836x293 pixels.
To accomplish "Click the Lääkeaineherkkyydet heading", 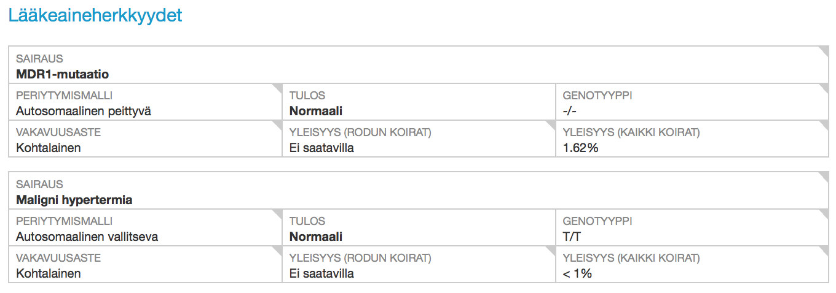I will point(95,15).
